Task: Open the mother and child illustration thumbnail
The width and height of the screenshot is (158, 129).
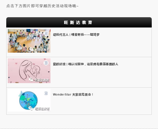Action: tap(29, 71)
